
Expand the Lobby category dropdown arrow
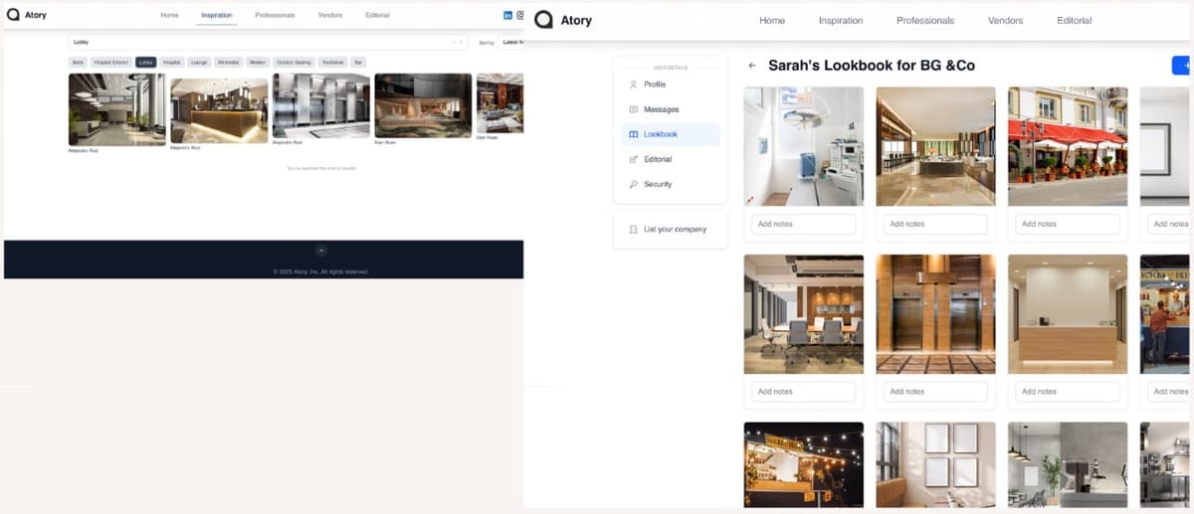(x=461, y=43)
